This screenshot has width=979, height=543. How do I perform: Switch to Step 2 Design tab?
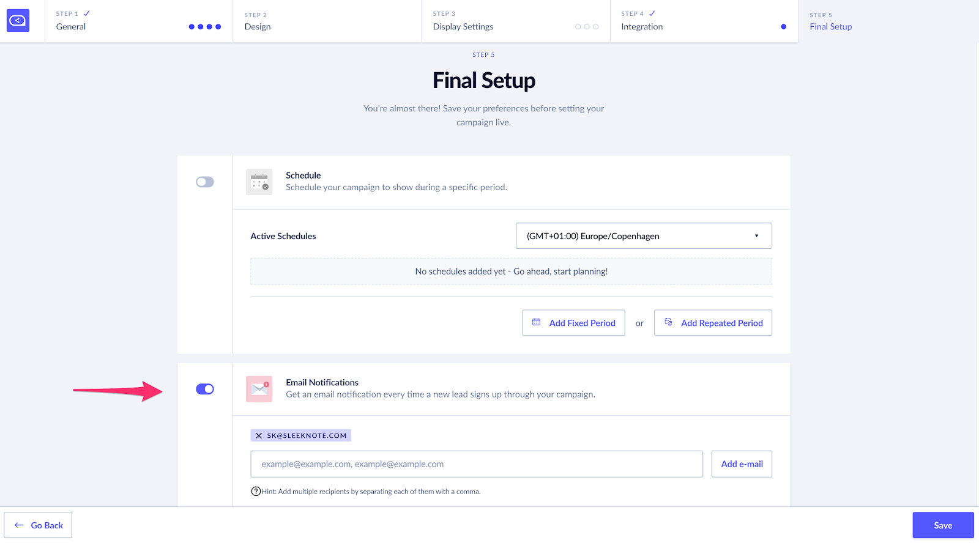(x=327, y=21)
